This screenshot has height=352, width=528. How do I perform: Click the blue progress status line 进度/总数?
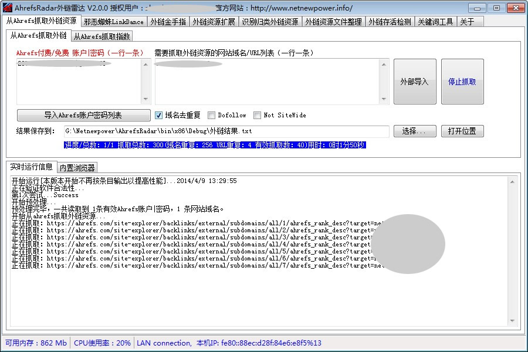coord(215,145)
